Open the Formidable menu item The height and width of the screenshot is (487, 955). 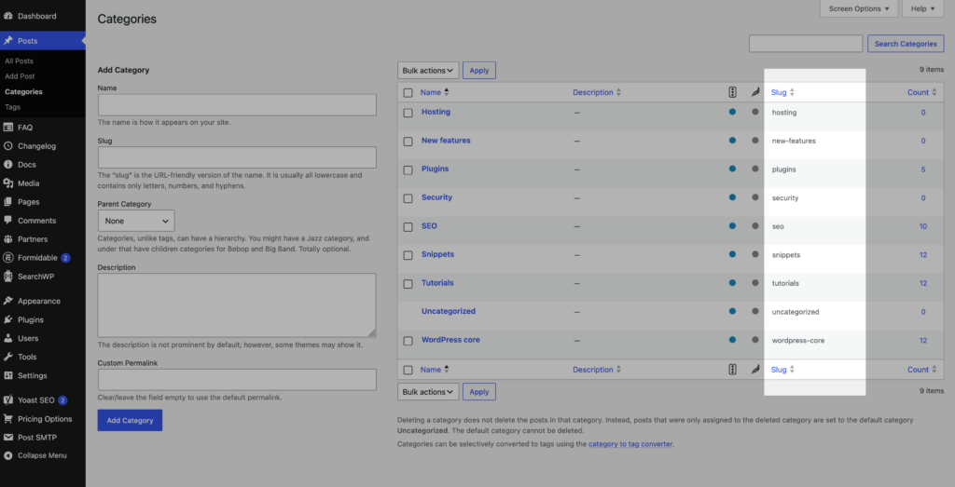click(43, 258)
